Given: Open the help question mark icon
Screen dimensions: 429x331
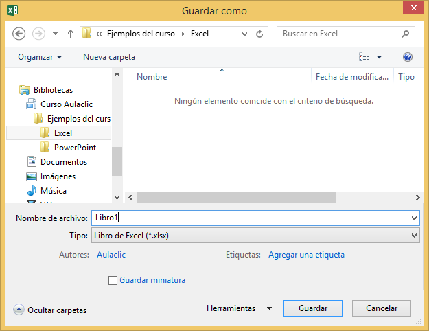Looking at the screenshot, I should (x=408, y=57).
